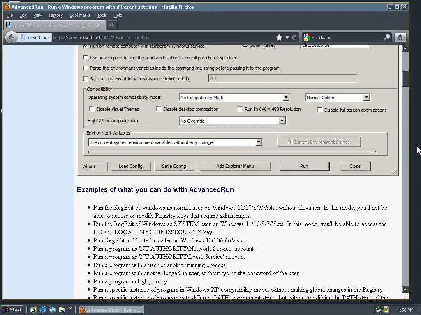
Task: Open a new tab with the plus button
Action: [x=112, y=25]
